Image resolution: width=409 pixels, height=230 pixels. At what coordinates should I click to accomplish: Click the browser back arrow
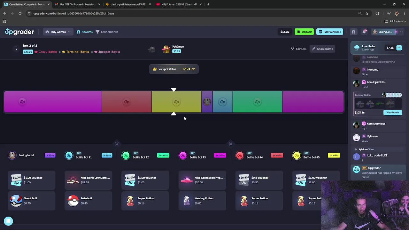[4, 13]
